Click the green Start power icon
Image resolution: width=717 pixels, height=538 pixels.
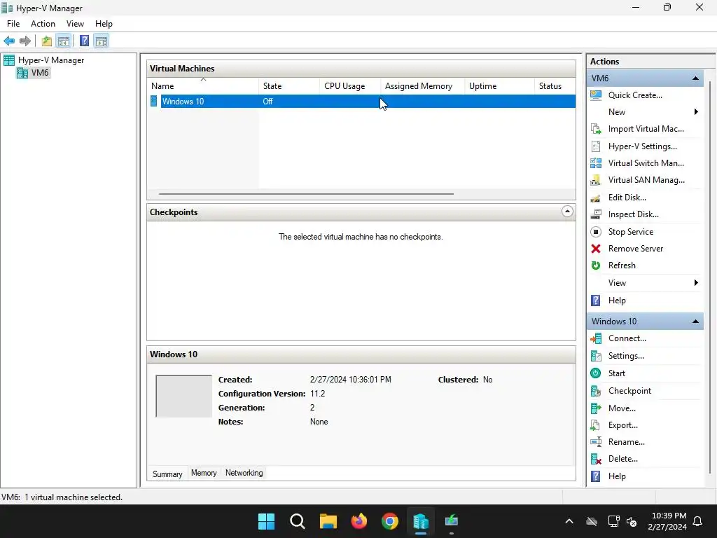click(x=596, y=373)
